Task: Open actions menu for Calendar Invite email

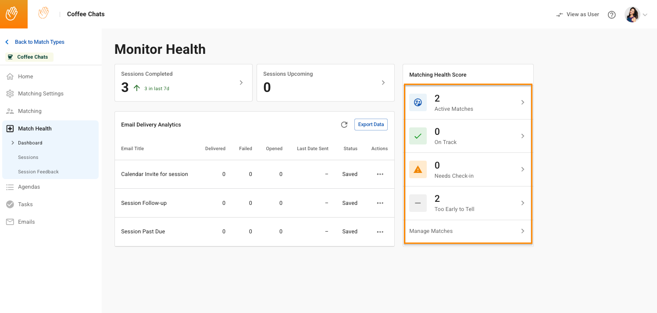Action: [x=380, y=174]
